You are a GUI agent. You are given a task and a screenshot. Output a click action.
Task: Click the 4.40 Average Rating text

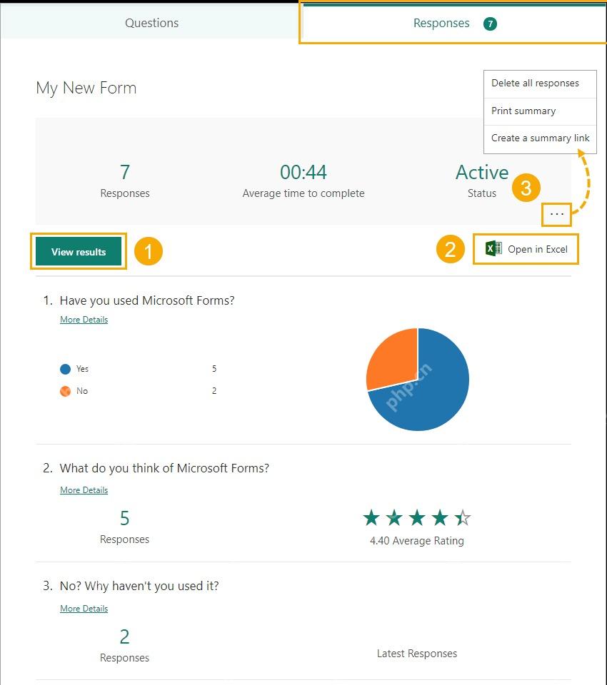pyautogui.click(x=417, y=541)
